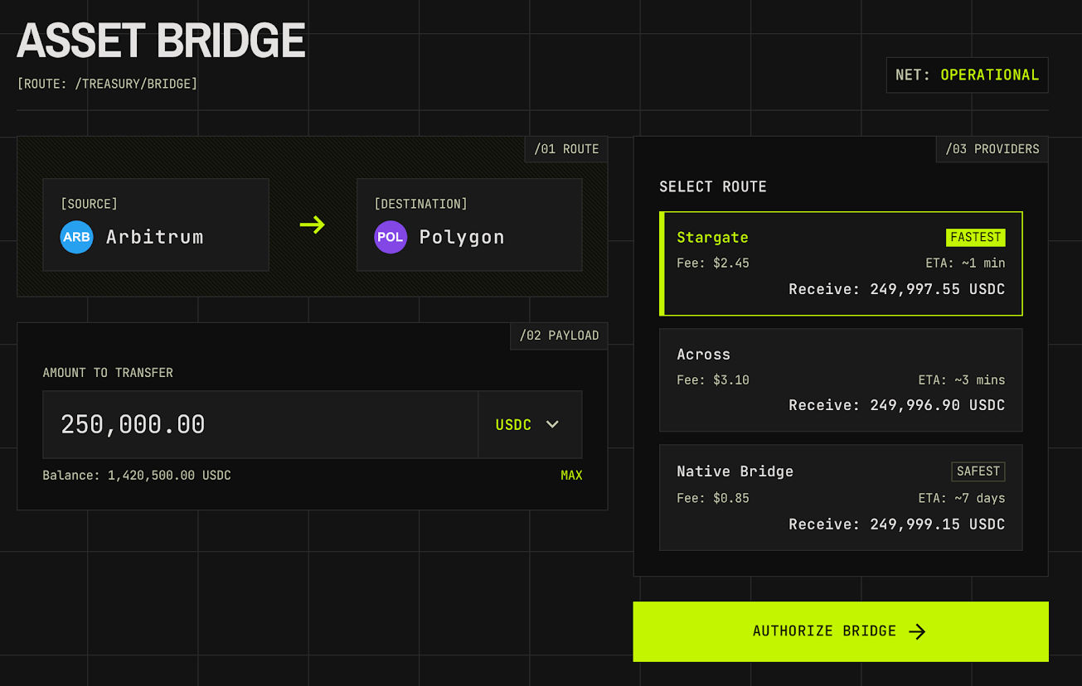The image size is (1082, 686).
Task: Click Across's Fee: $3.10 text
Action: [713, 380]
